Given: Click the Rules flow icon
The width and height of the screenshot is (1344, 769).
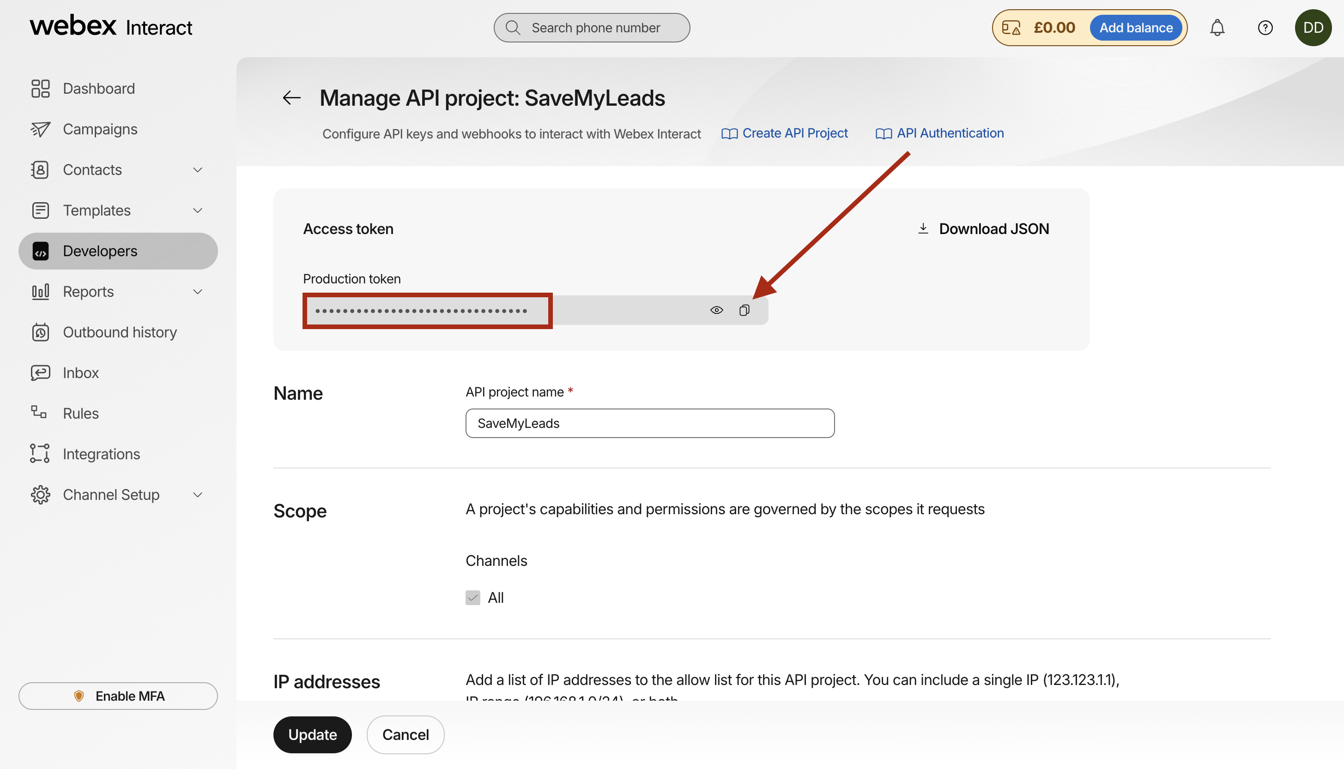Looking at the screenshot, I should tap(39, 412).
